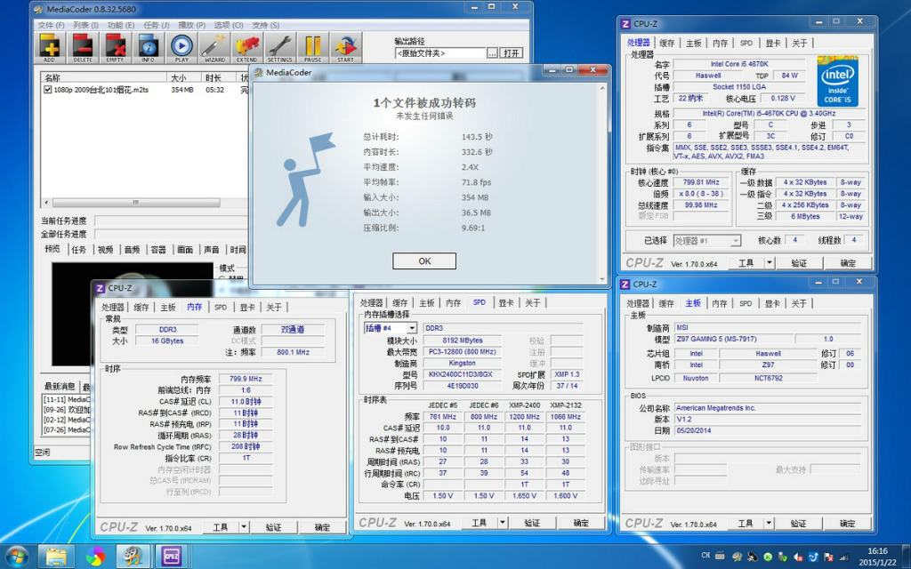Click the green round K icon in the tray
The width and height of the screenshot is (911, 569).
coord(768,557)
